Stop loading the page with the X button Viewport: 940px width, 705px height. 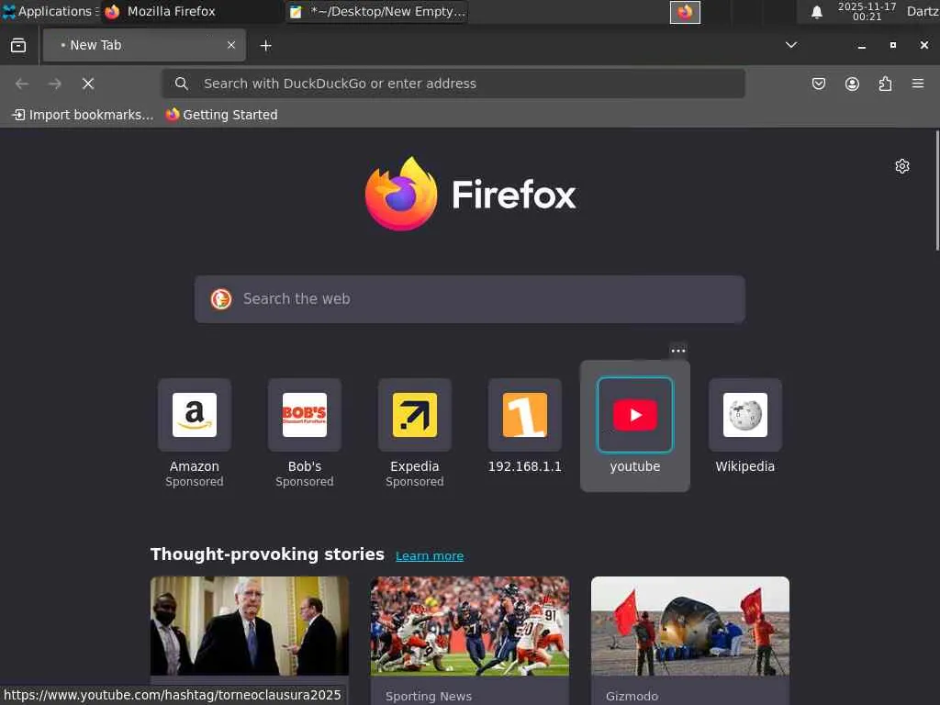tap(88, 84)
